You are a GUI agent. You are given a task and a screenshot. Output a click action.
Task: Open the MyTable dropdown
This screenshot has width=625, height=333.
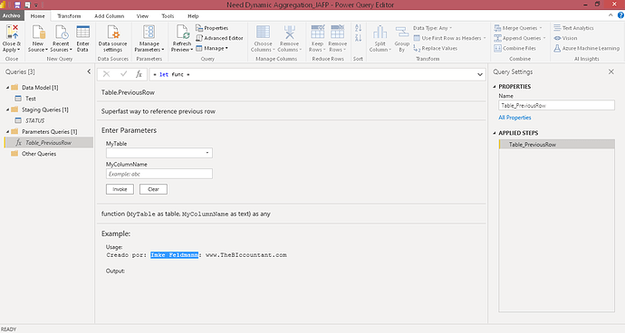point(159,153)
